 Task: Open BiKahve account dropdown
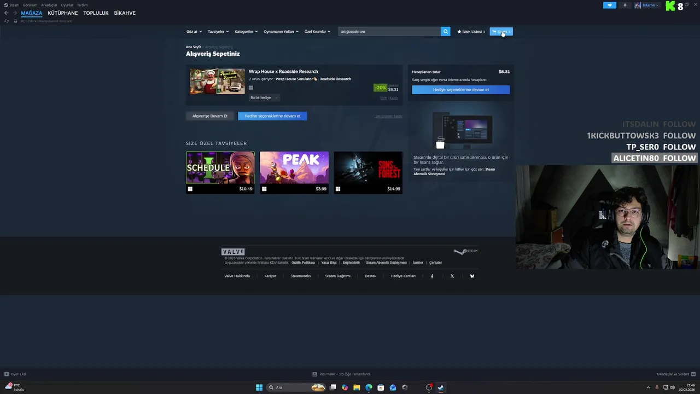coord(647,5)
